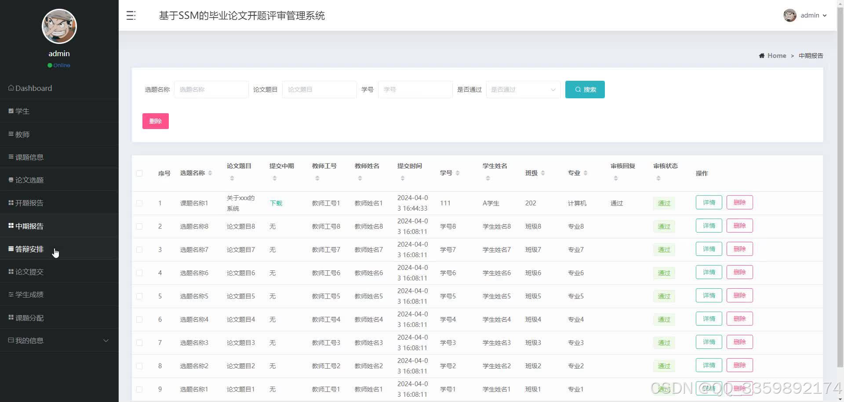
Task: Check the checkbox for row 课题名称1
Action: [x=139, y=203]
